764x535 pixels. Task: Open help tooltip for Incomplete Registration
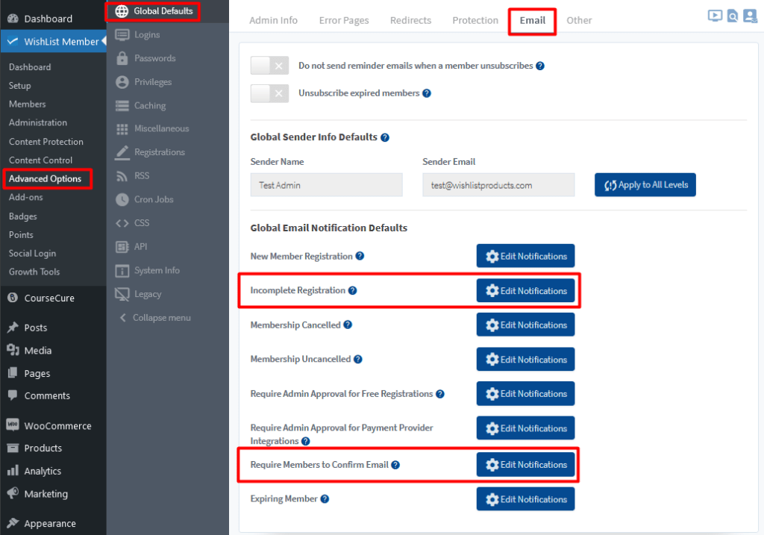coord(352,290)
